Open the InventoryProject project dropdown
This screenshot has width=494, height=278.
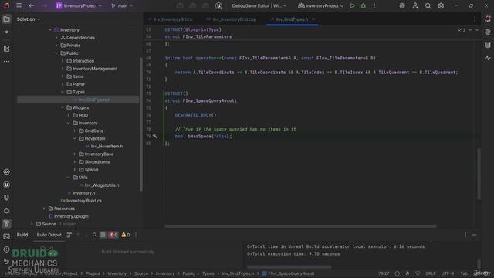pyautogui.click(x=79, y=5)
